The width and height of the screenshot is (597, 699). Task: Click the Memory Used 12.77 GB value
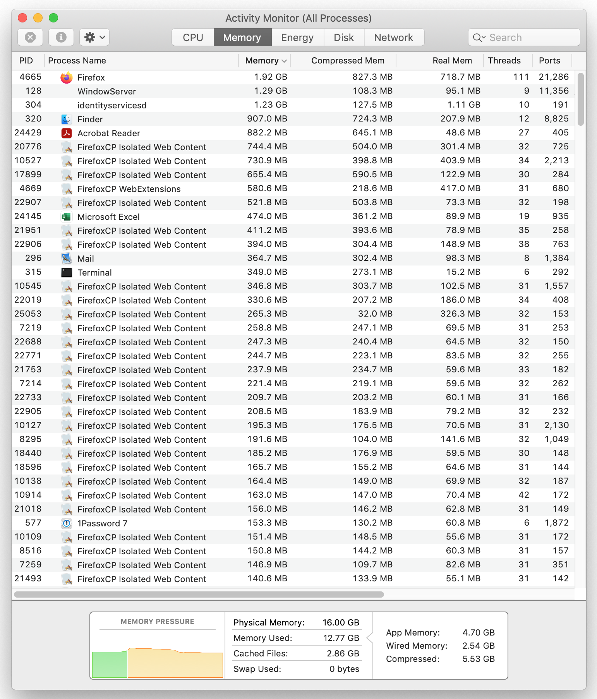pos(341,638)
